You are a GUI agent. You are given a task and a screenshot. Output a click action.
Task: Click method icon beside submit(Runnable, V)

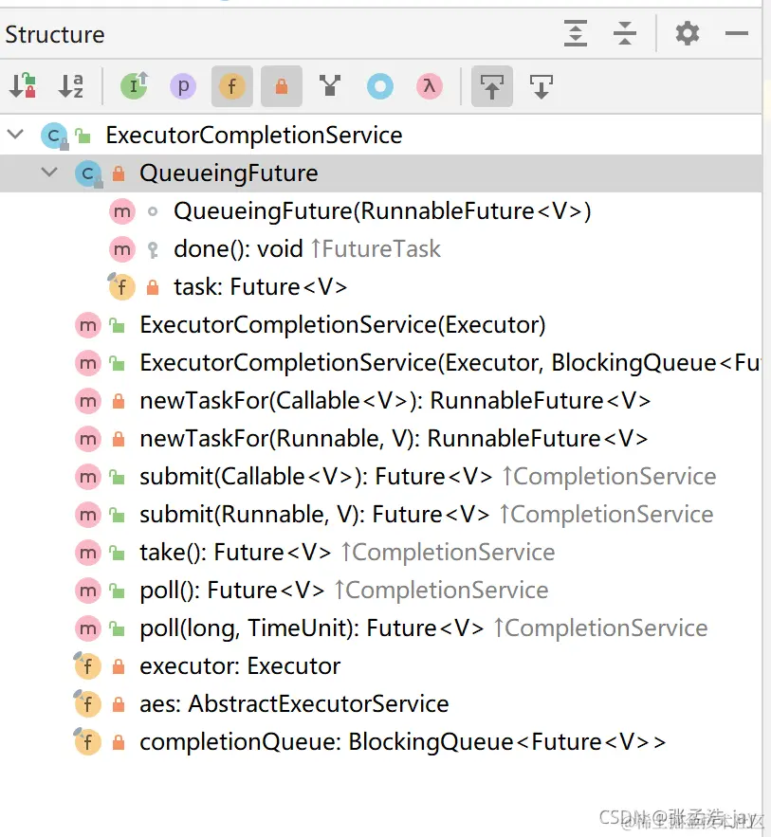point(88,515)
